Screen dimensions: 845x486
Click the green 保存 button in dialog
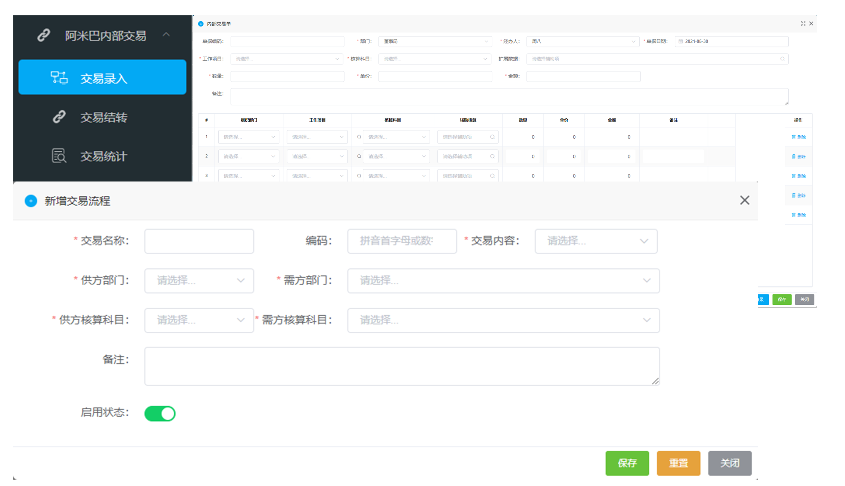coord(627,463)
